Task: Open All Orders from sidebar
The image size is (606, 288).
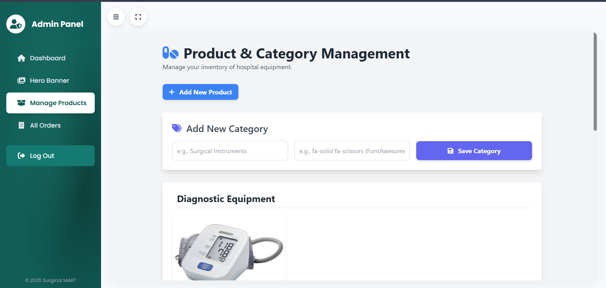Action: pyautogui.click(x=45, y=125)
